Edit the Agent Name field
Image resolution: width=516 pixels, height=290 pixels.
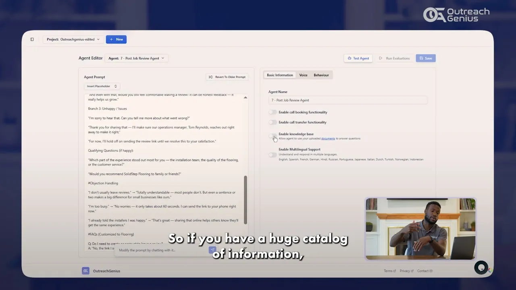[x=348, y=100]
